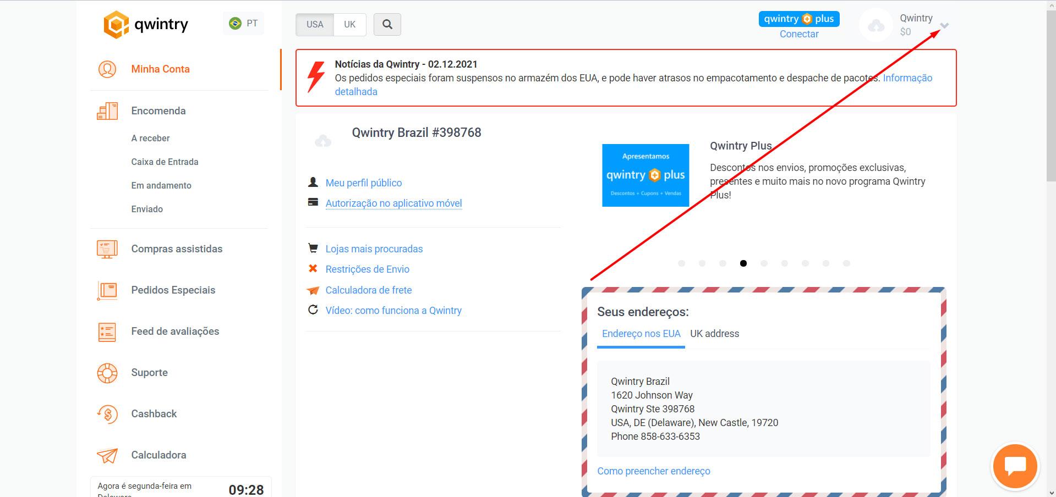
Task: Select the USA warehouse toggle
Action: 315,25
